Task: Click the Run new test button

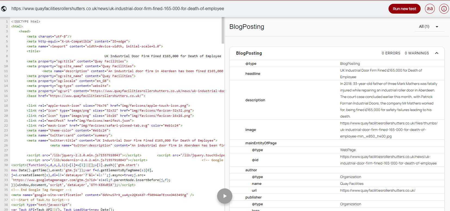Action: (x=404, y=9)
